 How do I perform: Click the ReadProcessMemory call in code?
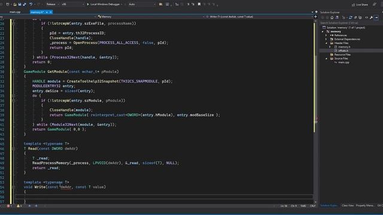50,163
